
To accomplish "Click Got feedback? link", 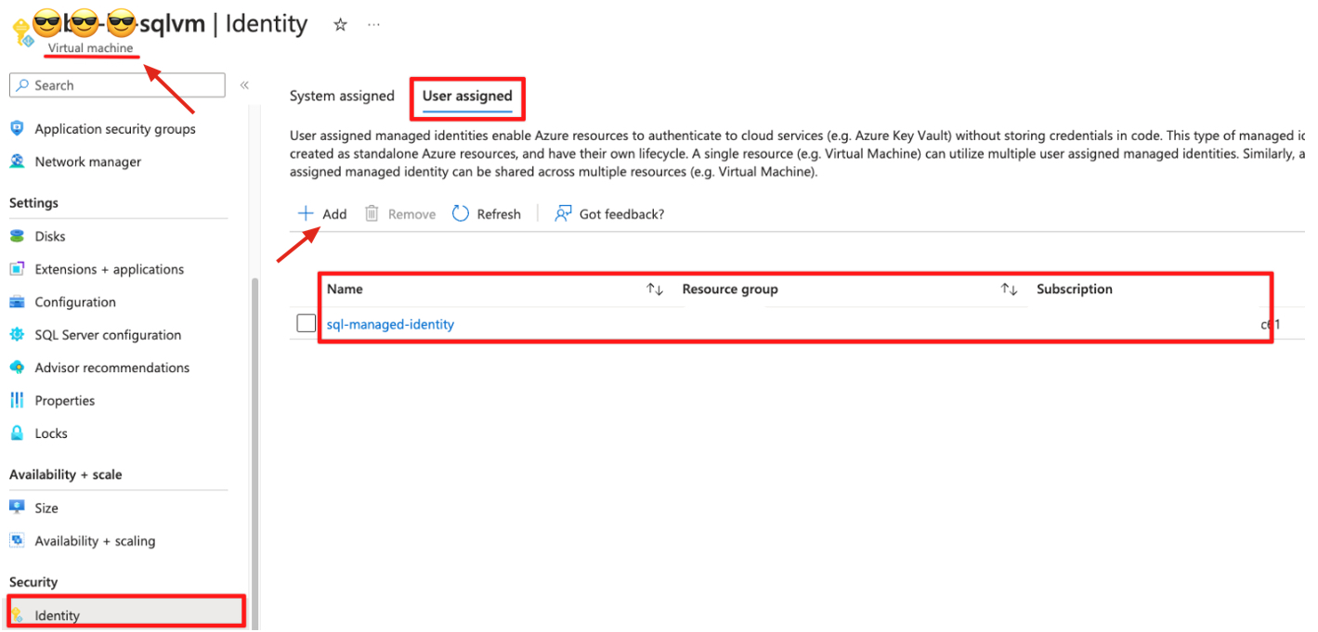I will point(621,214).
